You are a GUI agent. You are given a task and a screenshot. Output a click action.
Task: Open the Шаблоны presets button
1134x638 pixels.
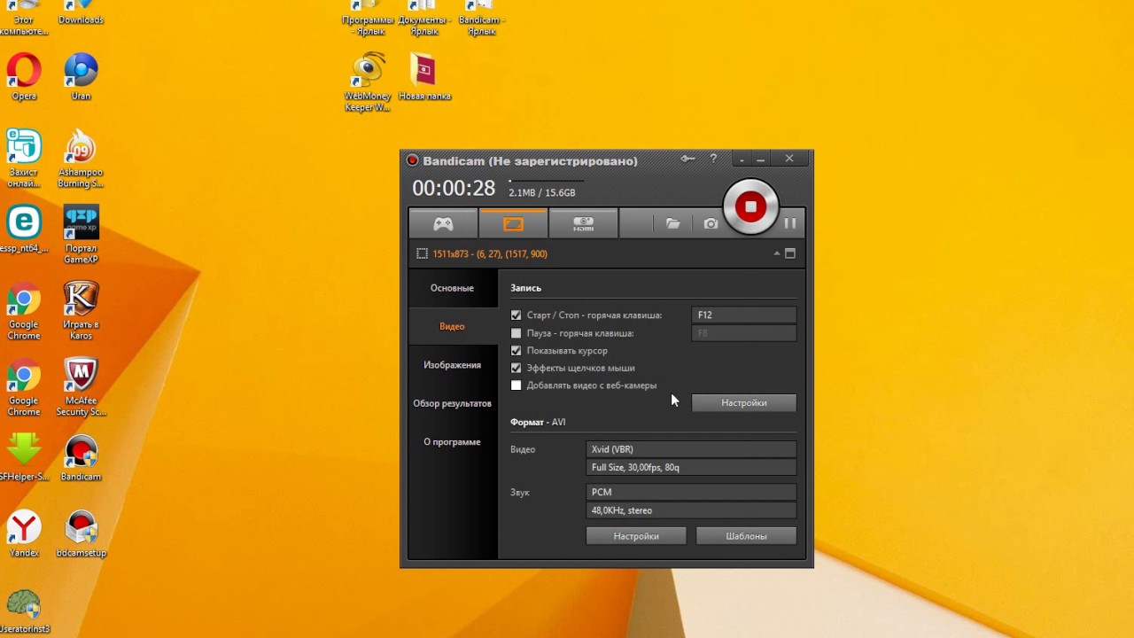coord(746,536)
